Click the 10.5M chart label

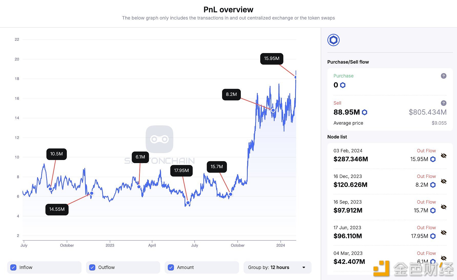pyautogui.click(x=57, y=154)
